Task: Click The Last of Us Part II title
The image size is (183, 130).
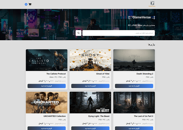Action: 143,116
